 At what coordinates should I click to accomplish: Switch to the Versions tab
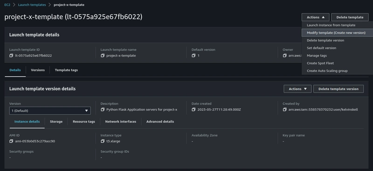pos(38,70)
